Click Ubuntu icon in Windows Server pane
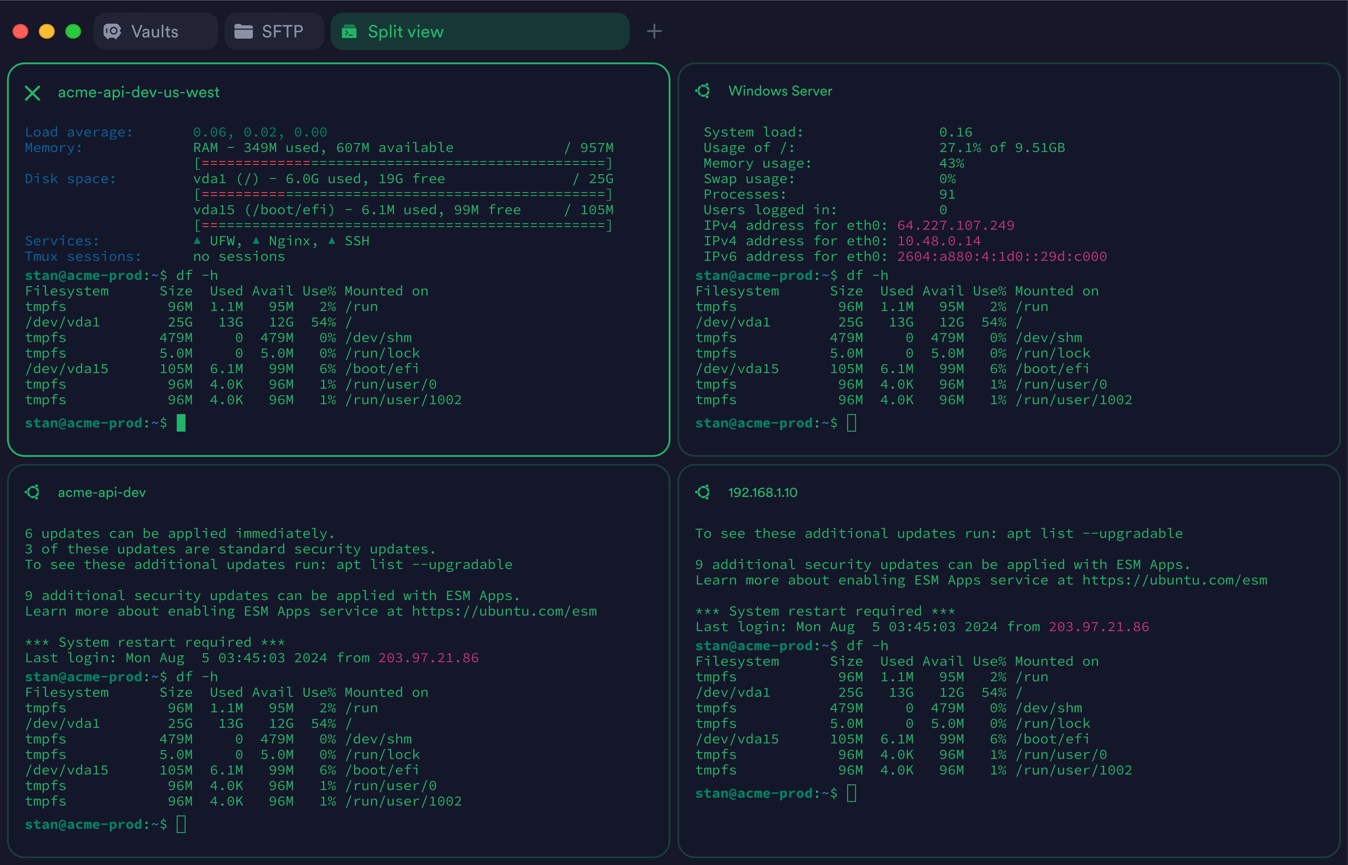Viewport: 1348px width, 865px height. click(703, 91)
